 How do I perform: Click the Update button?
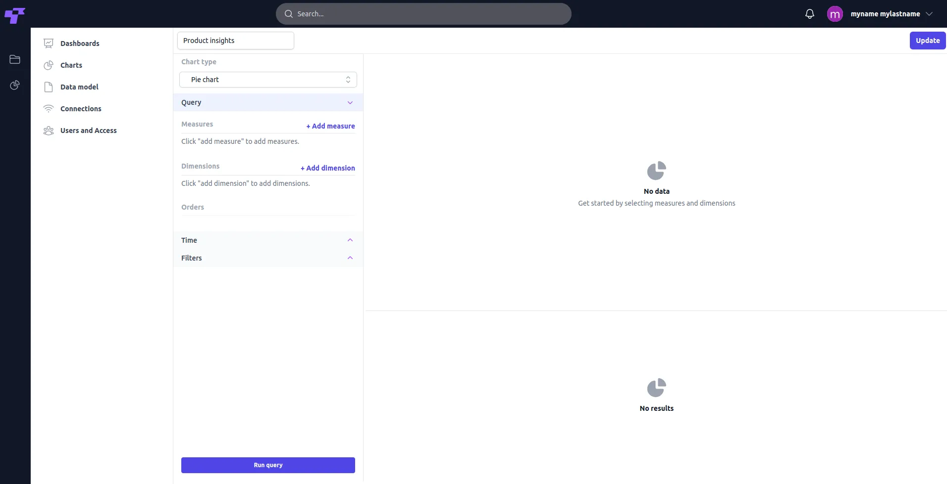(x=928, y=41)
